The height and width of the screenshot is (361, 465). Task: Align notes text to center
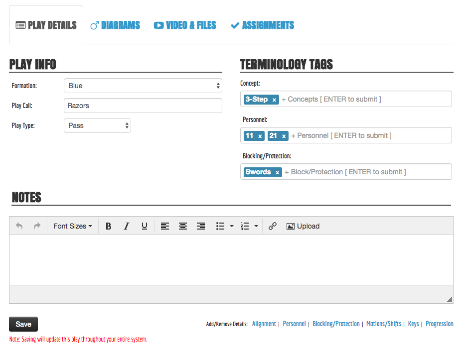pyautogui.click(x=183, y=226)
